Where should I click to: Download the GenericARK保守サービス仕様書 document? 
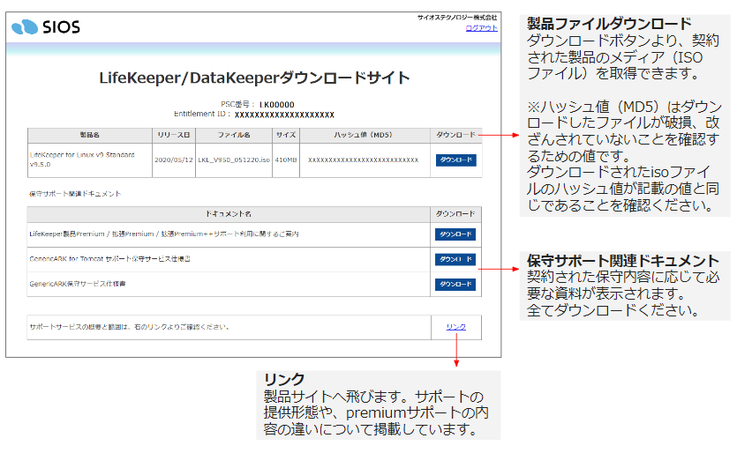455,284
